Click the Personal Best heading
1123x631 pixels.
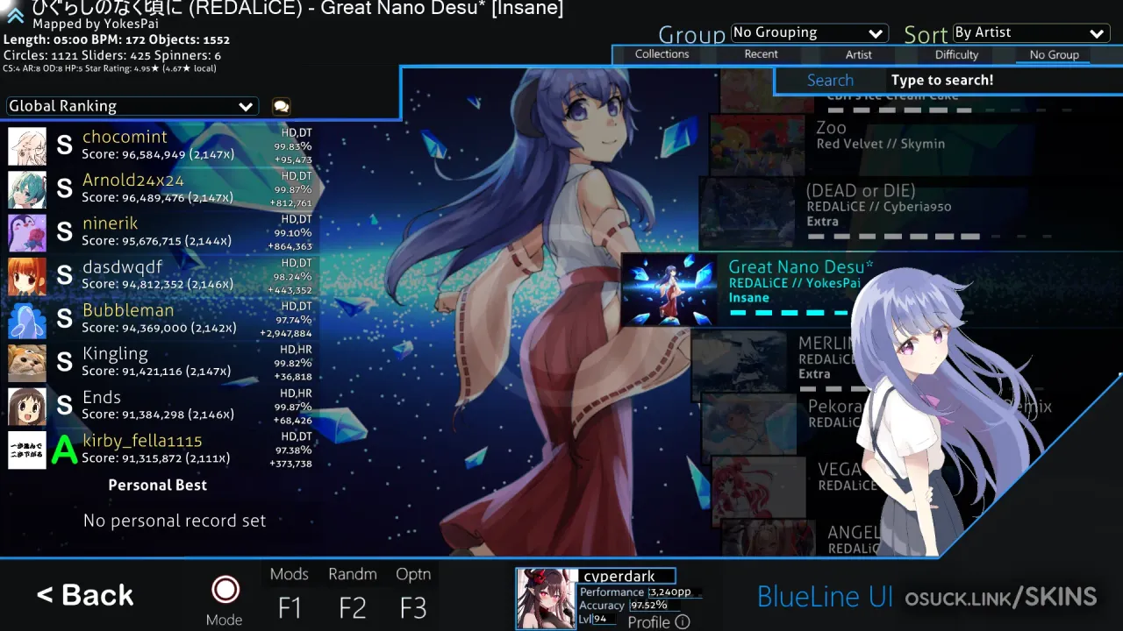[158, 486]
